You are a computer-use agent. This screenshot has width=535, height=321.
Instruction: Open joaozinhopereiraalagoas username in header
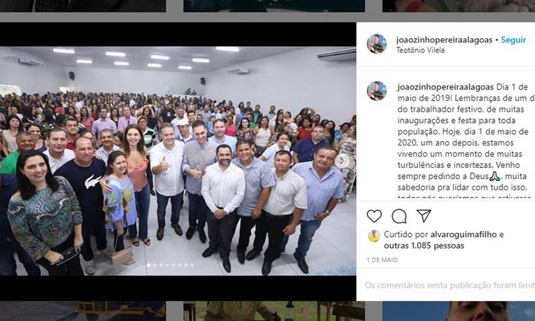tap(444, 40)
